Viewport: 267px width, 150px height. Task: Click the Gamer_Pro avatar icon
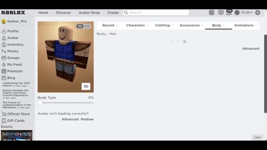coord(4,21)
